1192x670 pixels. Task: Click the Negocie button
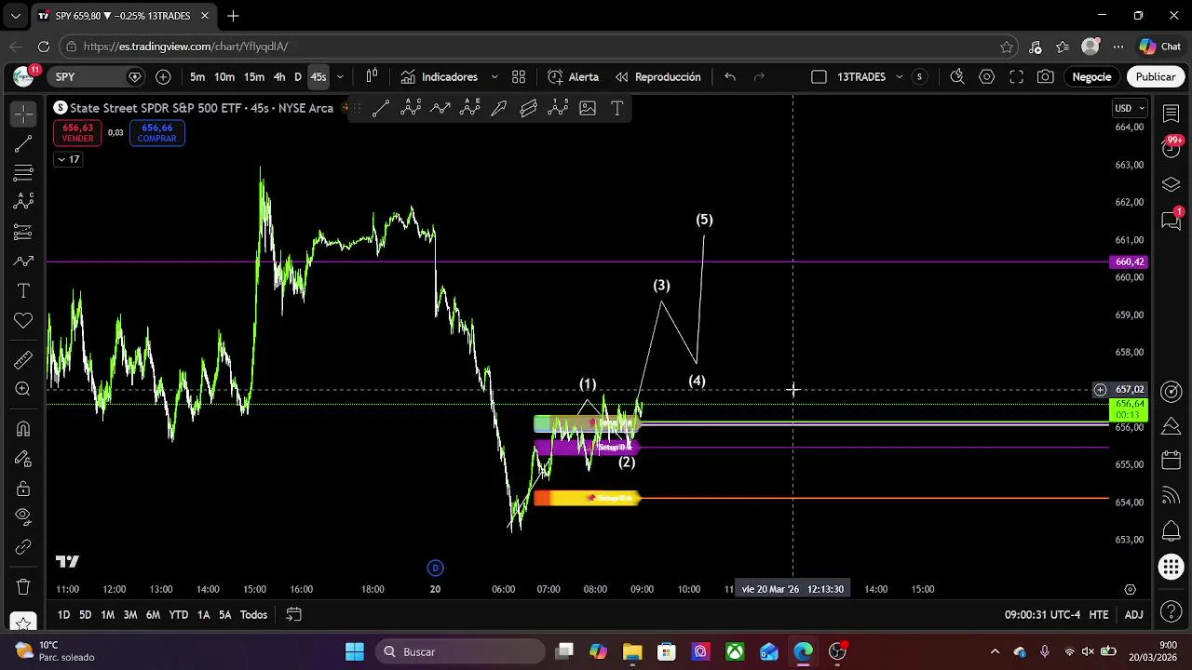1091,77
